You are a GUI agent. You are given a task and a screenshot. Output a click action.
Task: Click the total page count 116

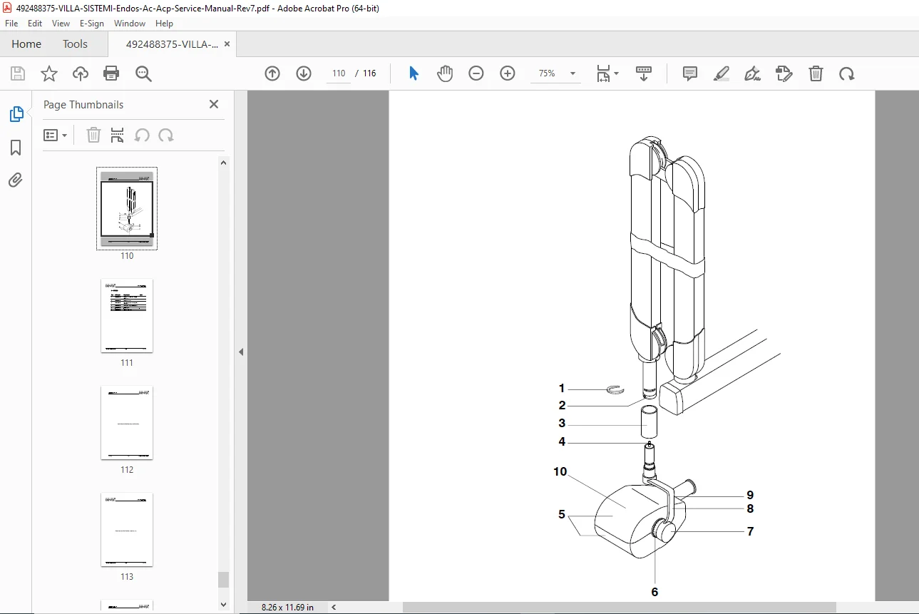coord(369,73)
